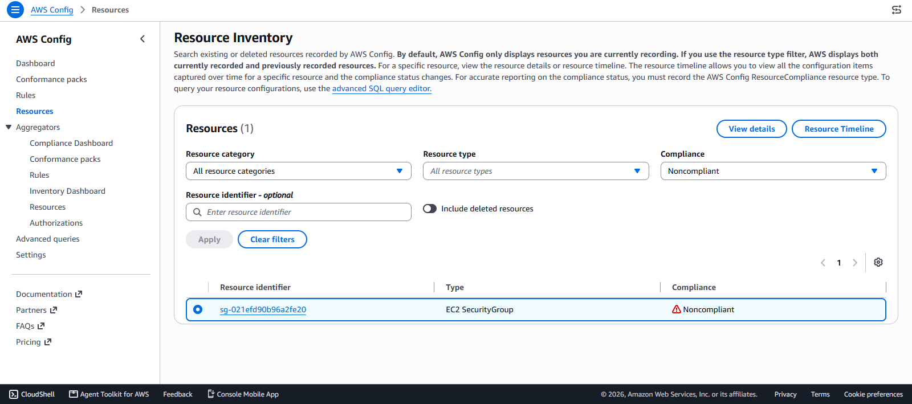Click the Type column header
Screen dimensions: 912x404
point(455,287)
